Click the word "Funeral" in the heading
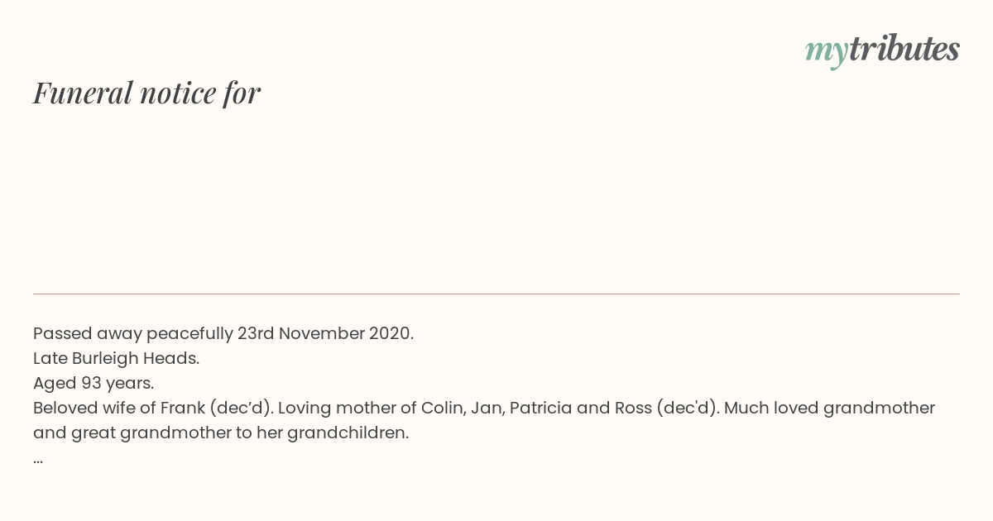The height and width of the screenshot is (521, 993). (x=83, y=93)
